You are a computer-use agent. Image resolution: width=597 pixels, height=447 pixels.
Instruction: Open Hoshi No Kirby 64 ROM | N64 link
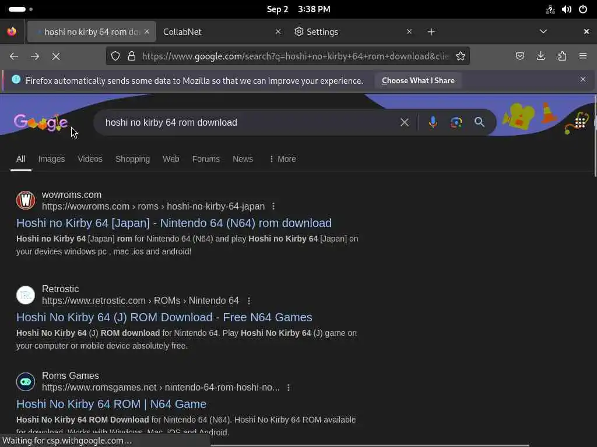click(111, 404)
